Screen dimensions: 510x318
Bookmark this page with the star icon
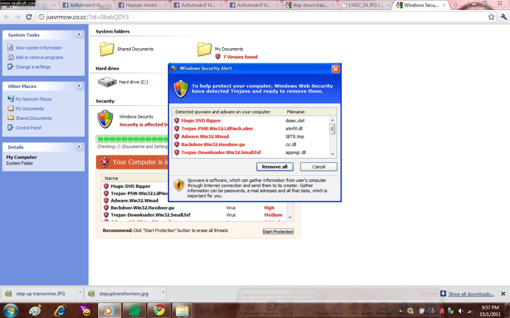491,17
